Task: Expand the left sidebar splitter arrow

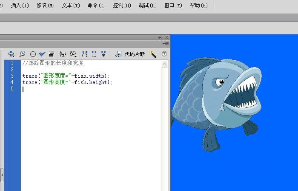Action: click(x=2, y=175)
